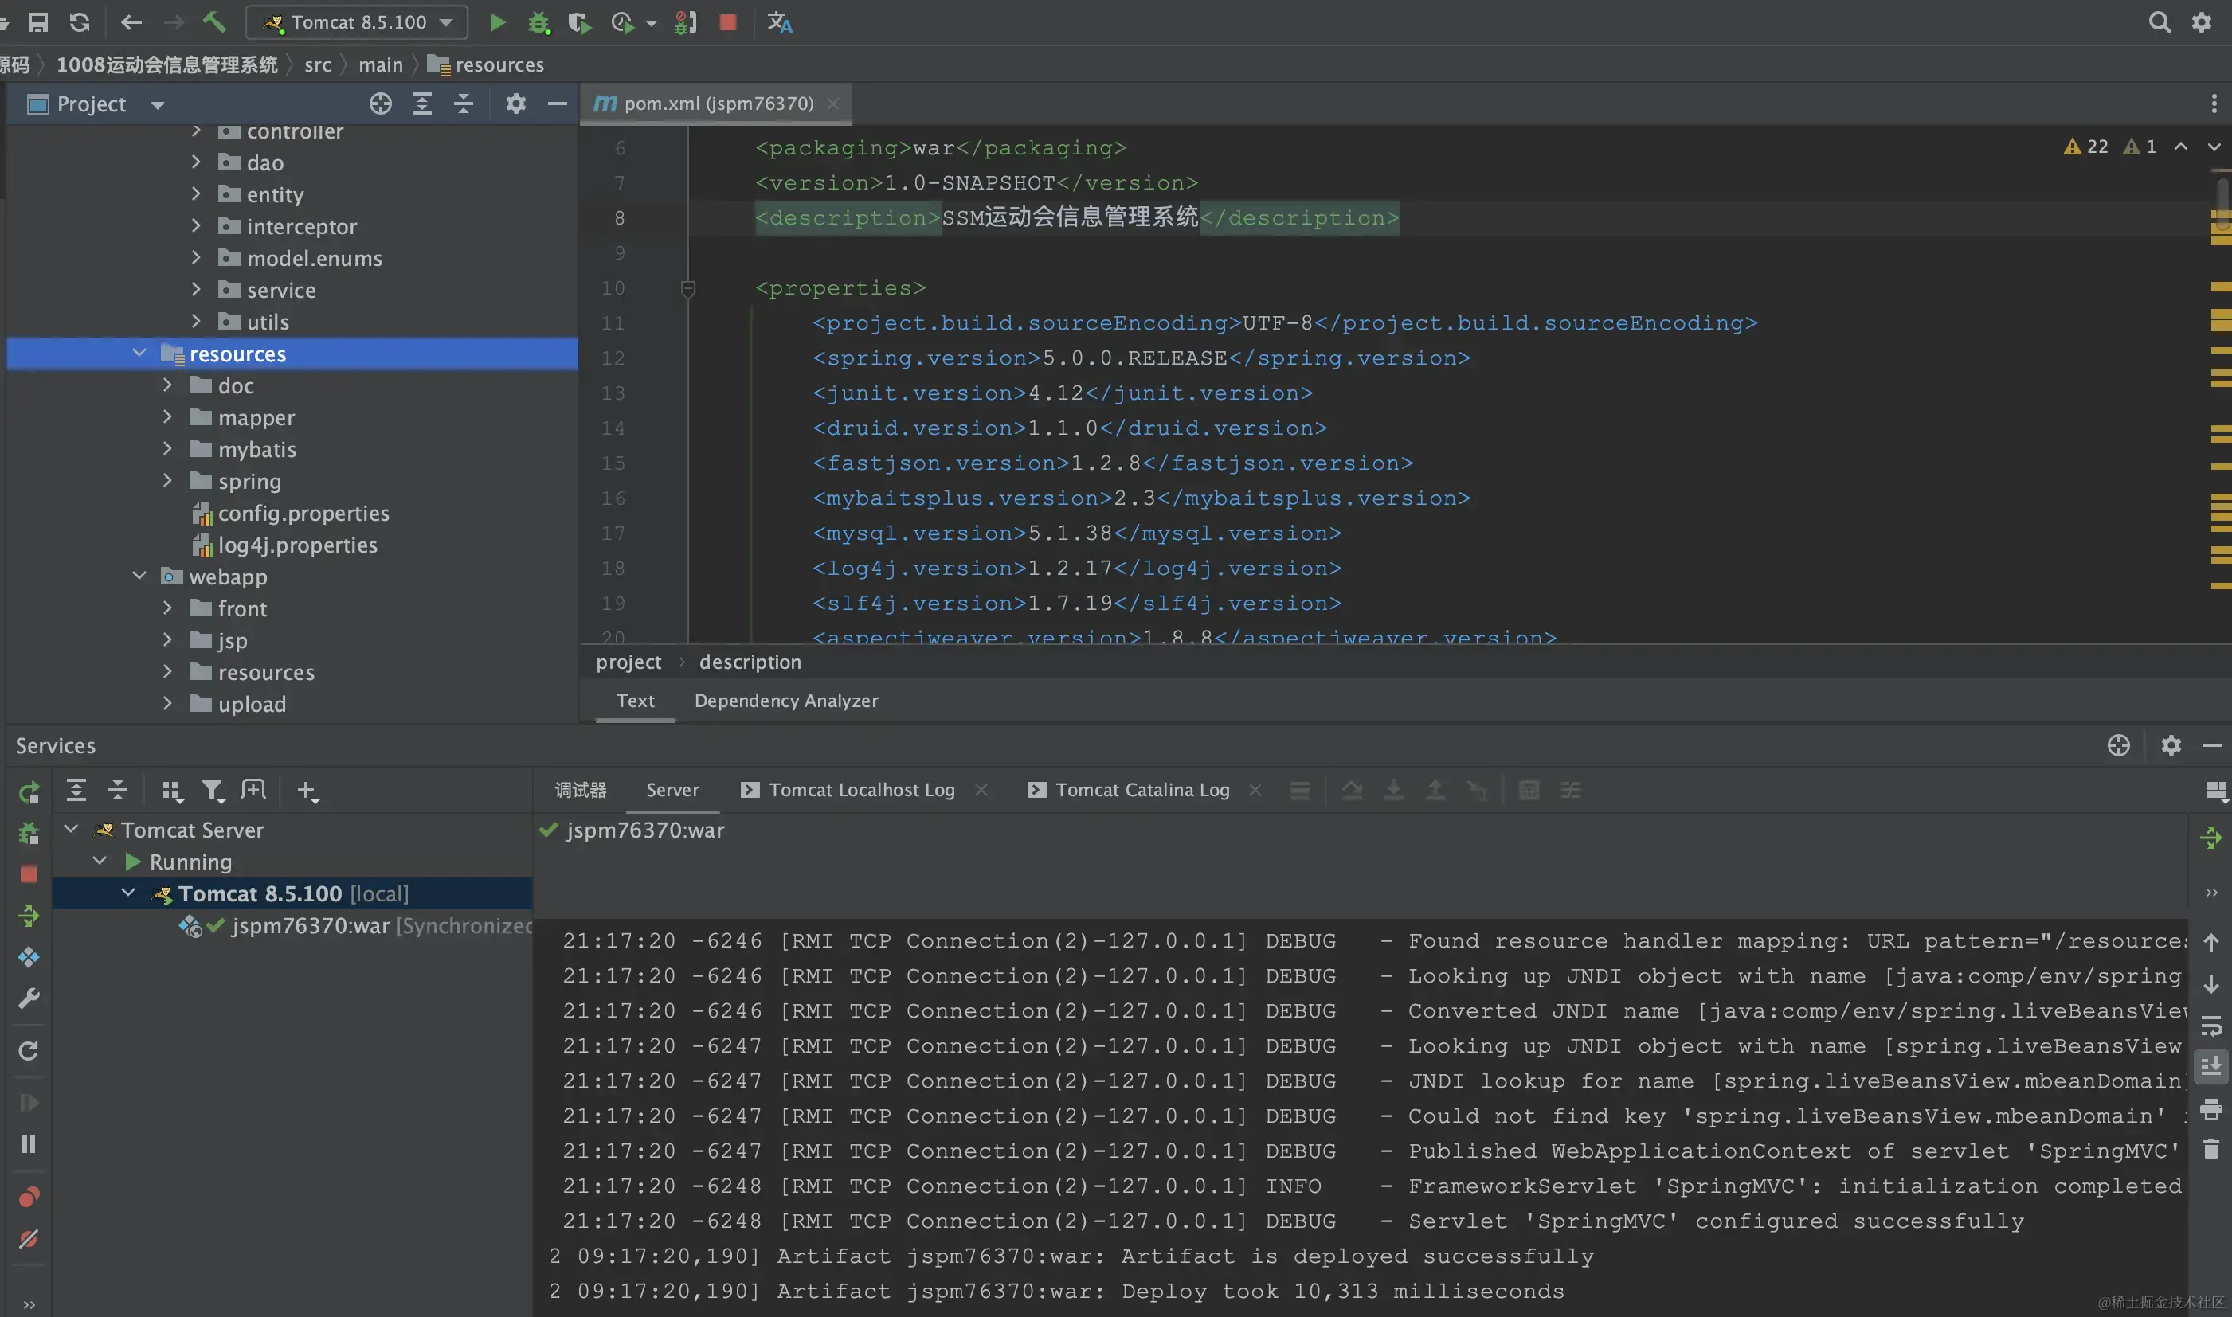Switch to the Text tab of pom.xml
2232x1317 pixels.
tap(636, 700)
